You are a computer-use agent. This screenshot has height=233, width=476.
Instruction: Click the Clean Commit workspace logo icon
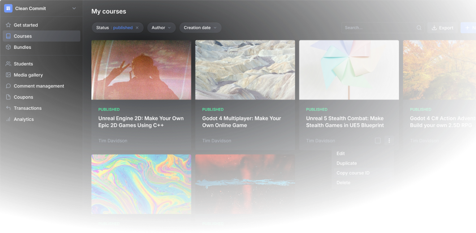tap(8, 9)
